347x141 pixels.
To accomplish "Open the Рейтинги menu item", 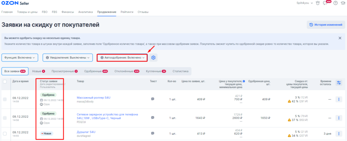I will point(127,12).
